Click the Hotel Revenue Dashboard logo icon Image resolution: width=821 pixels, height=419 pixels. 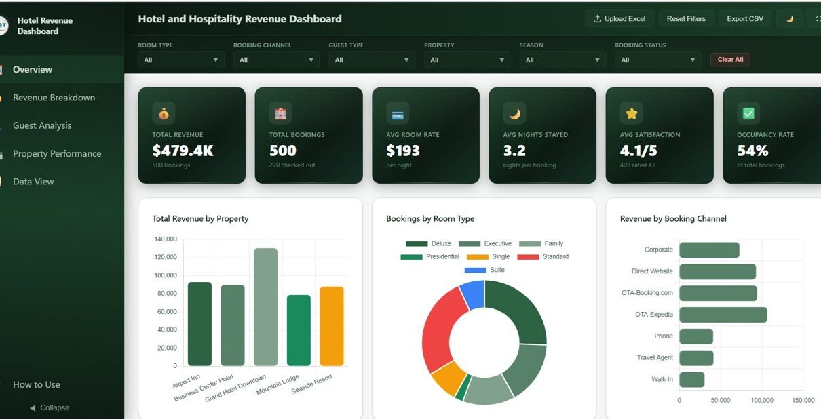coord(3,26)
